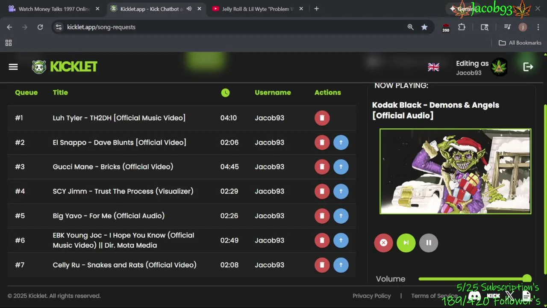Open the Jacob93 avatar profile

[499, 67]
